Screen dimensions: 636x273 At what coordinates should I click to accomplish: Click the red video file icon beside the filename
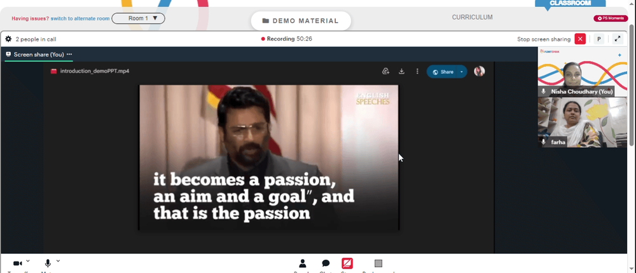[x=53, y=71]
